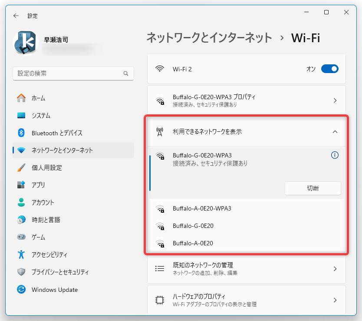Go back with the arrow icon
Screen dimensions: 362x321
16,16
